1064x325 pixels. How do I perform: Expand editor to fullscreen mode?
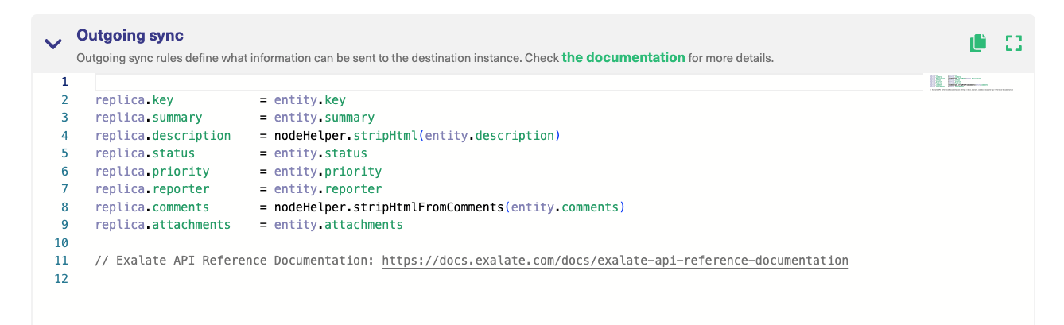[1013, 43]
